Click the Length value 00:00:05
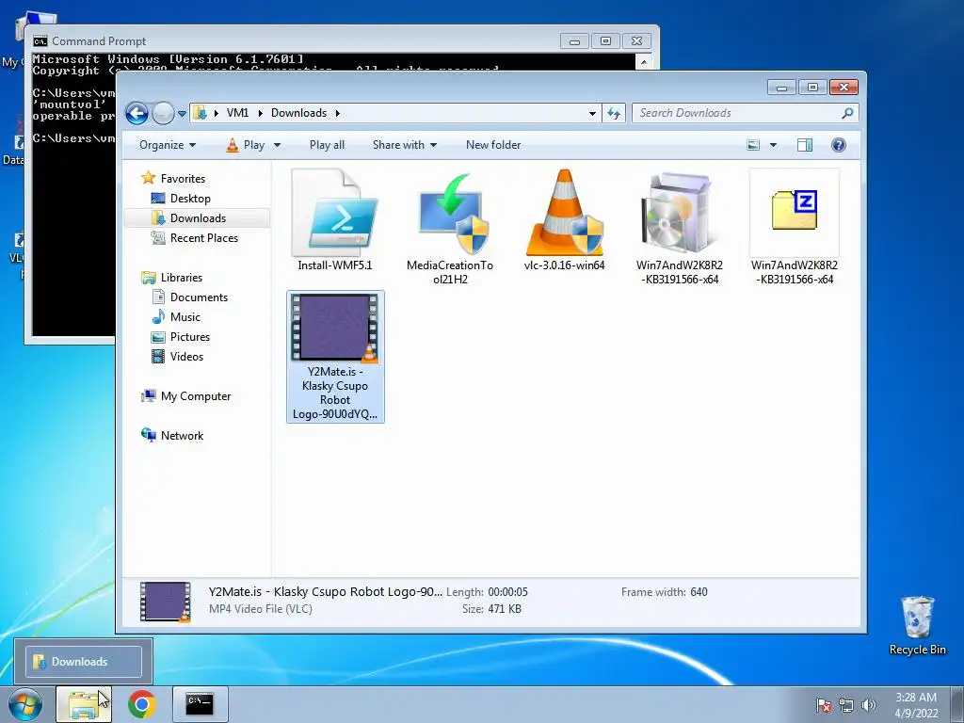This screenshot has height=723, width=964. point(507,592)
